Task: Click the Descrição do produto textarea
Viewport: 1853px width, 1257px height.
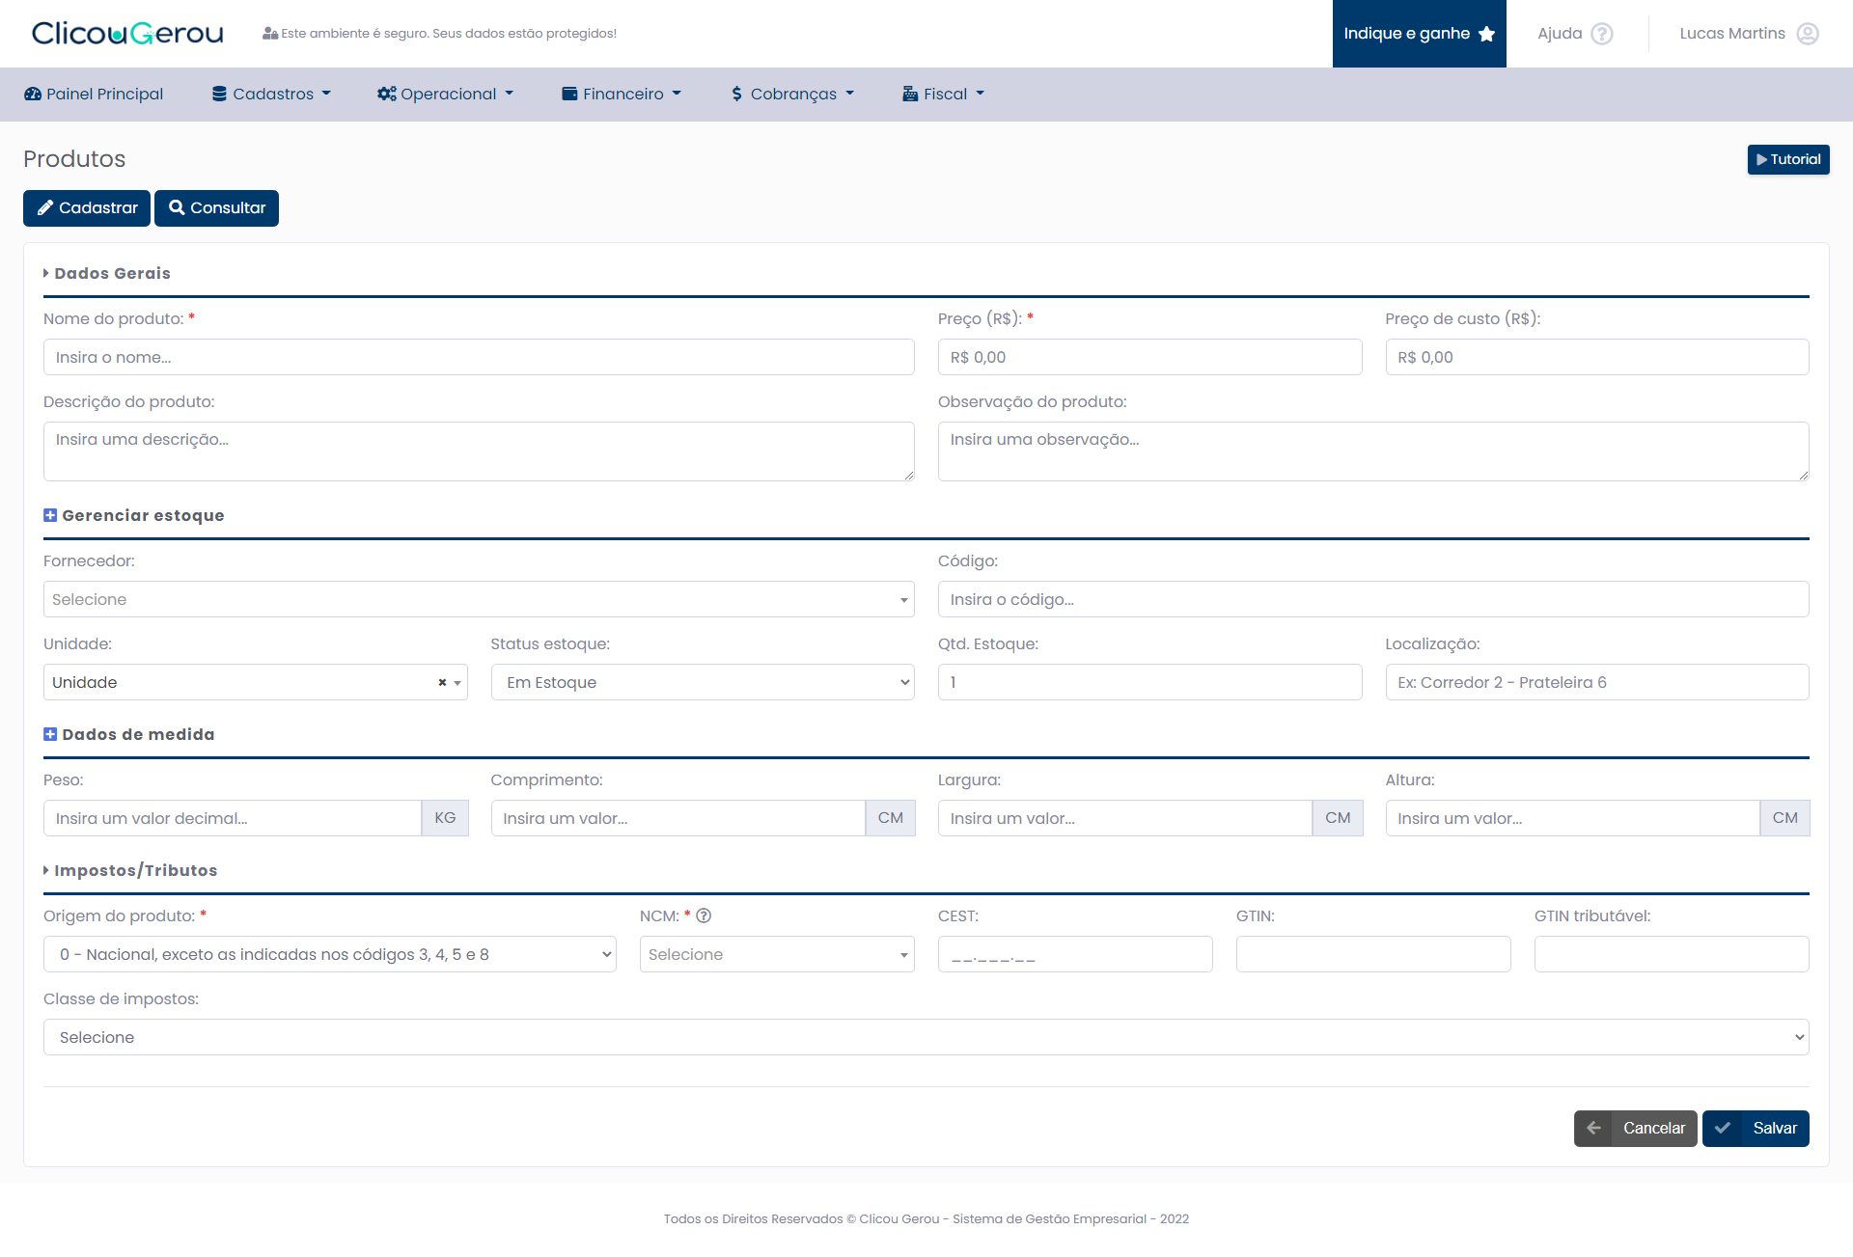Action: pos(479,451)
